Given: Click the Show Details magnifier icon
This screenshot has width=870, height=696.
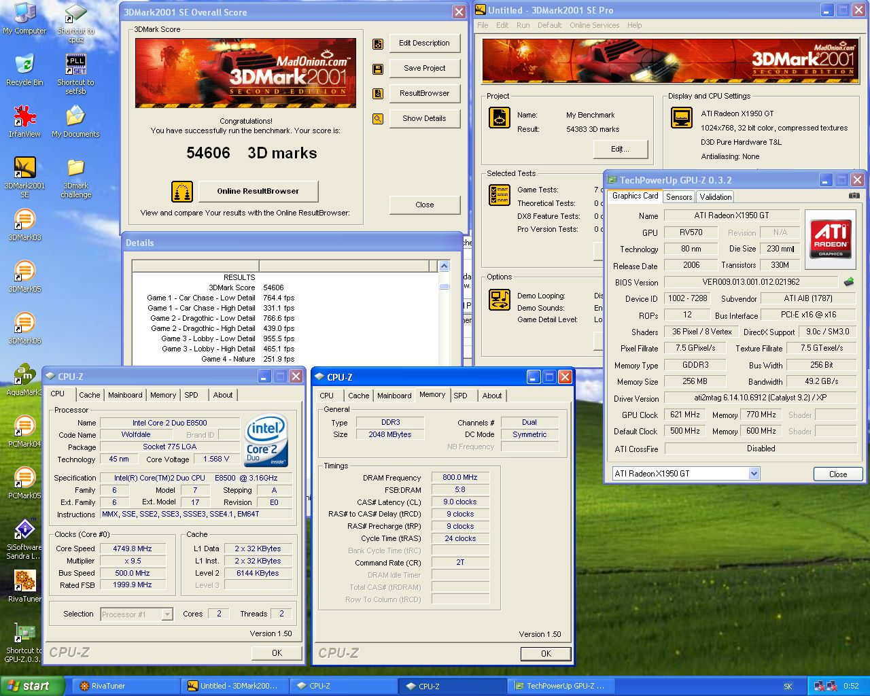Looking at the screenshot, I should tap(378, 119).
